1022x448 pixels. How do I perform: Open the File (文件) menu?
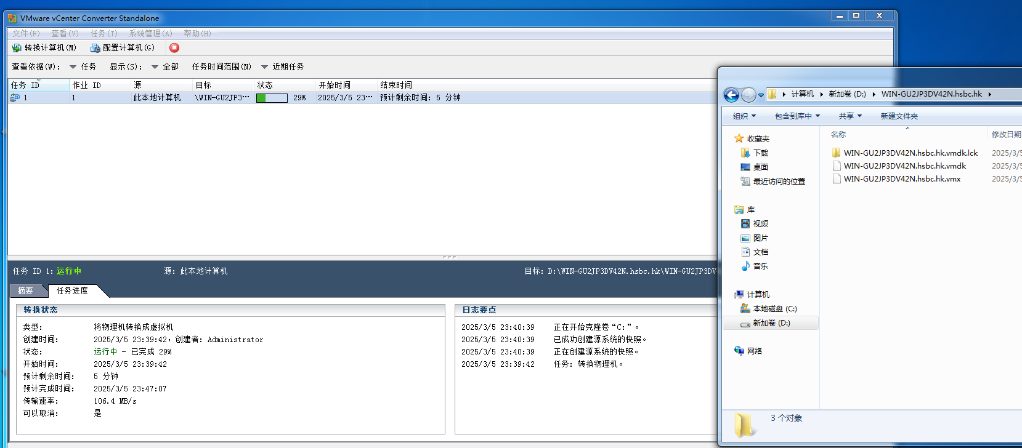26,33
